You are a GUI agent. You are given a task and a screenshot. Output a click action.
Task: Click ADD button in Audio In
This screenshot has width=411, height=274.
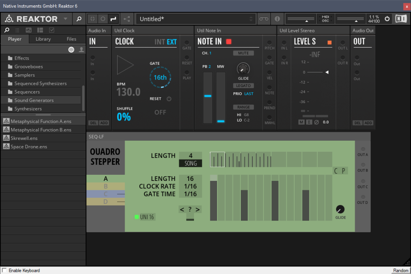[104, 123]
